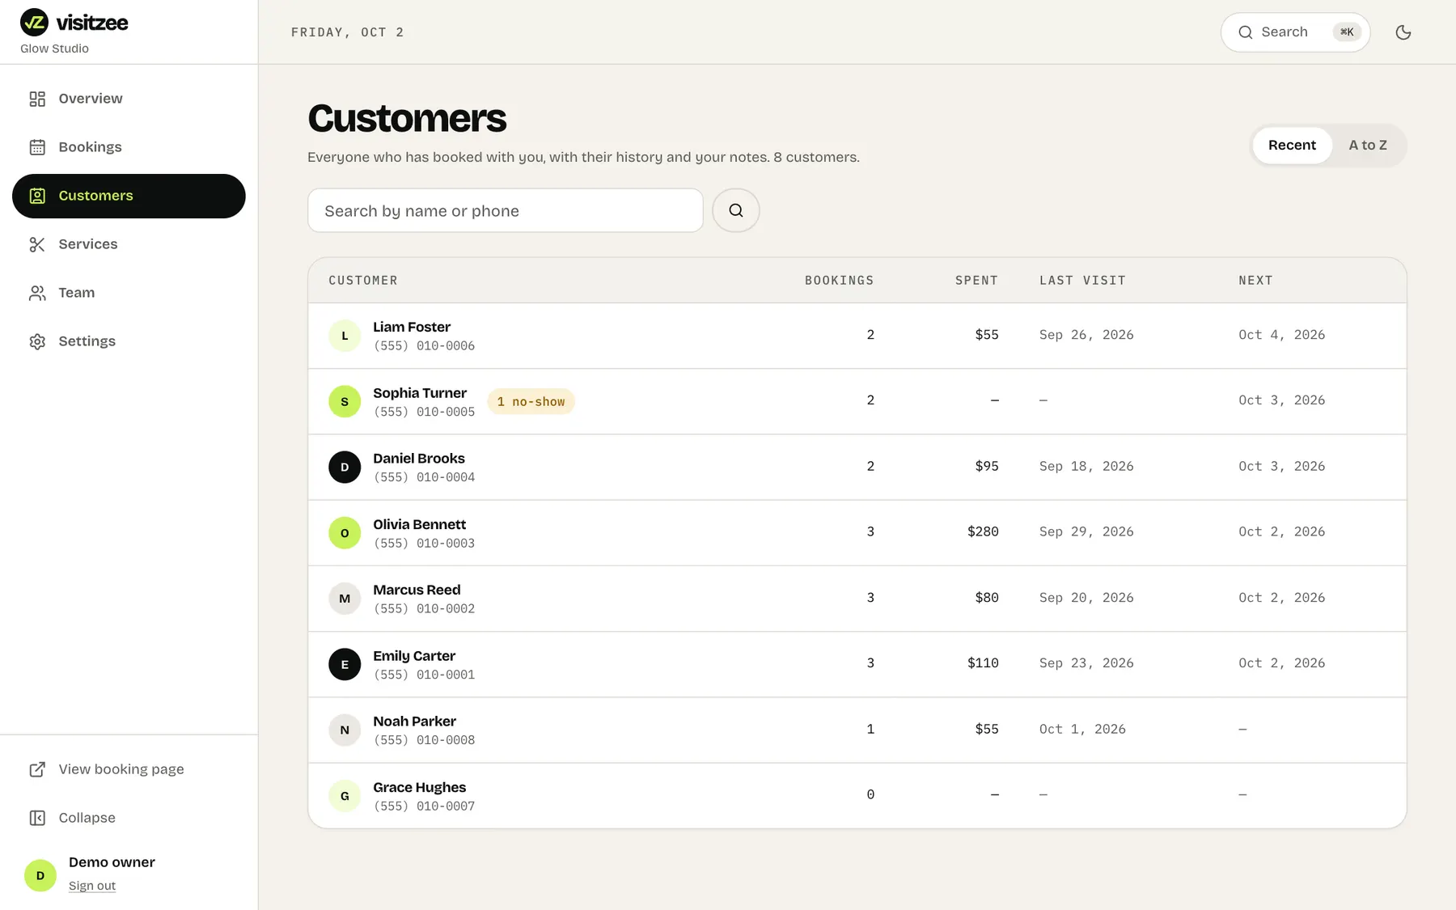The width and height of the screenshot is (1456, 910).
Task: Click the BOOKINGS column header
Action: click(839, 281)
